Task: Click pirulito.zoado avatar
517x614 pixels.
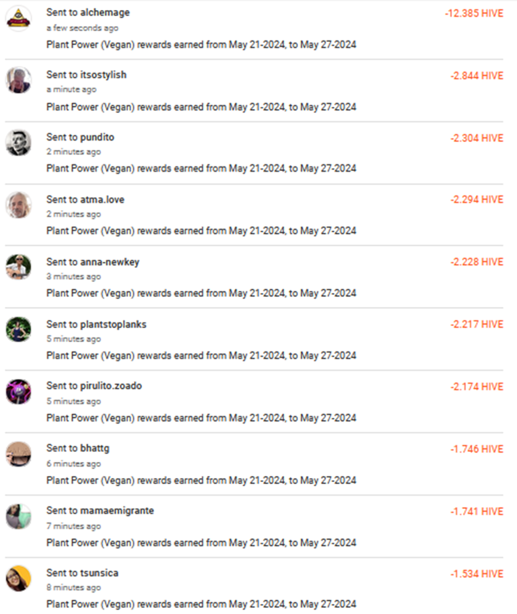Action: click(18, 392)
